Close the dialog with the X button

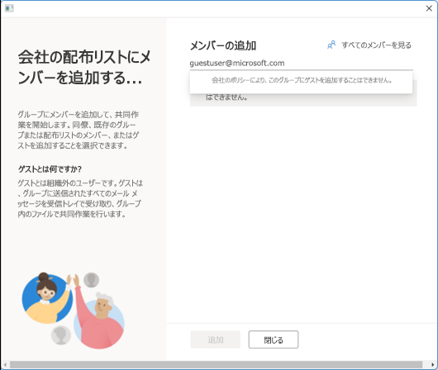pos(429,8)
